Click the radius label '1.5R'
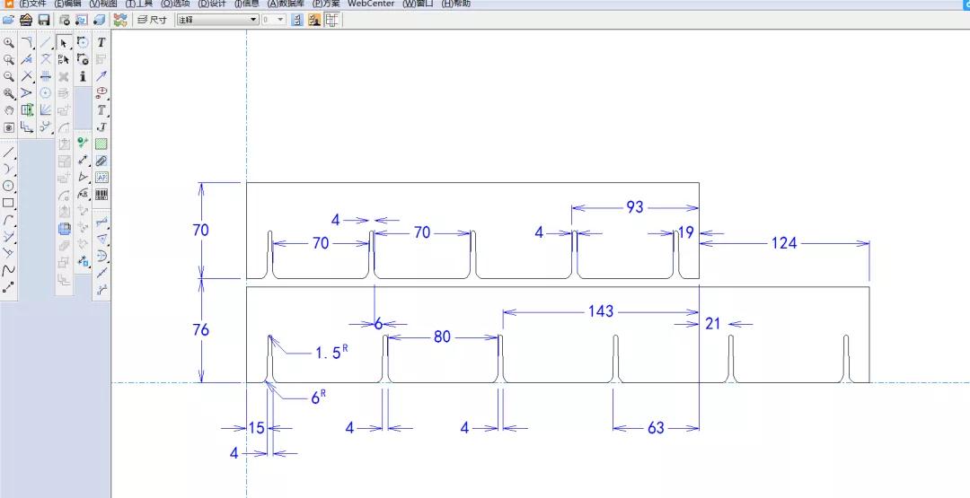Screen dimensions: 970x498 tap(331, 352)
